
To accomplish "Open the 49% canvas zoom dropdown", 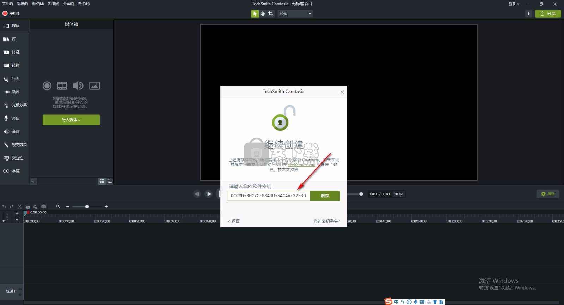I will [x=295, y=14].
